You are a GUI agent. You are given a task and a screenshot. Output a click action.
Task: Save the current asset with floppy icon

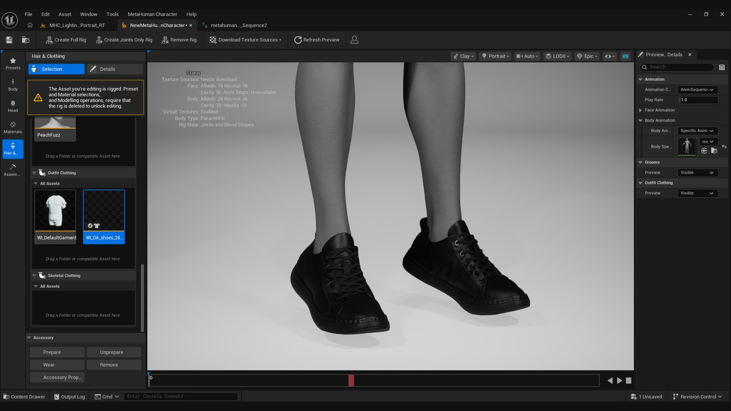pos(9,40)
